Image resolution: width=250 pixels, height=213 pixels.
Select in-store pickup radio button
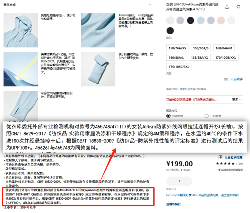pyautogui.click(x=207, y=116)
